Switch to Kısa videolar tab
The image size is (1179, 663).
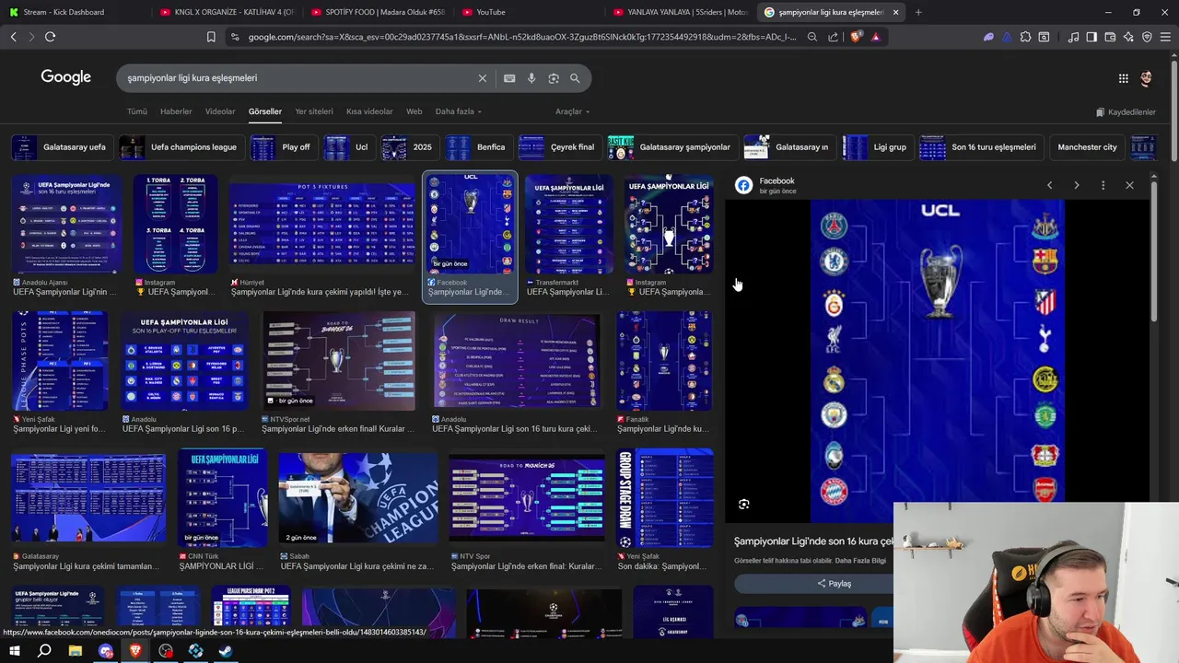click(x=369, y=111)
